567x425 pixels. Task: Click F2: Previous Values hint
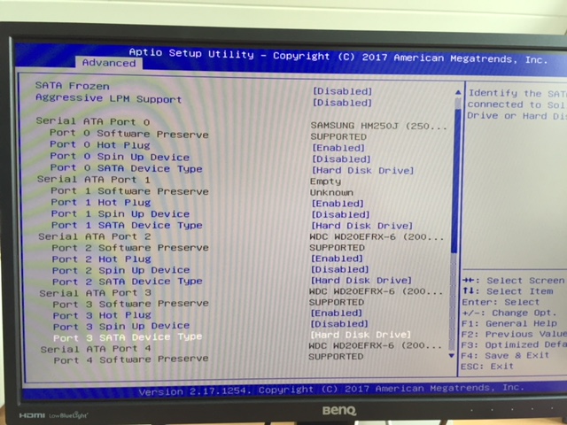(x=514, y=335)
